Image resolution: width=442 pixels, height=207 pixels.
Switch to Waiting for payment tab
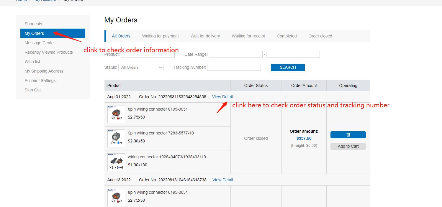coord(160,36)
